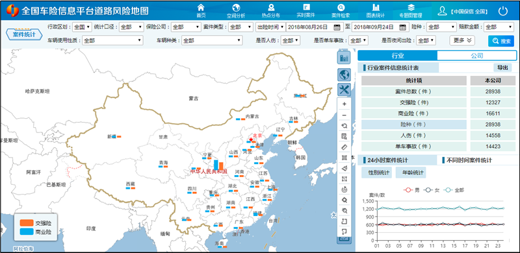520x253 pixels.
Task: Toggle the wrench tools panel icon
Action: click(x=344, y=90)
